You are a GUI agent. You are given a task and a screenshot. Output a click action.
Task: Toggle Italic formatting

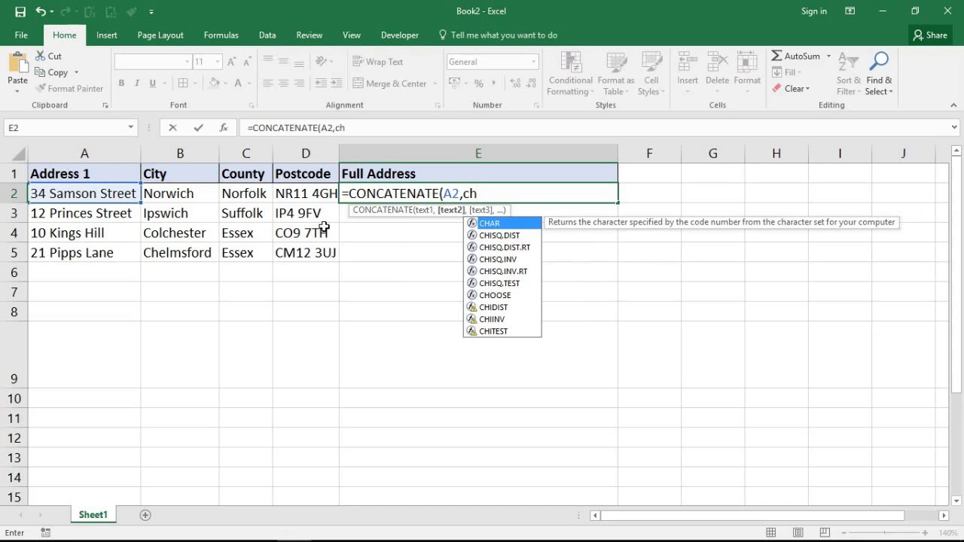click(x=137, y=84)
